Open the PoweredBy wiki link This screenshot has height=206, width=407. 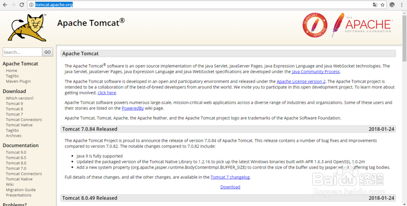point(133,108)
